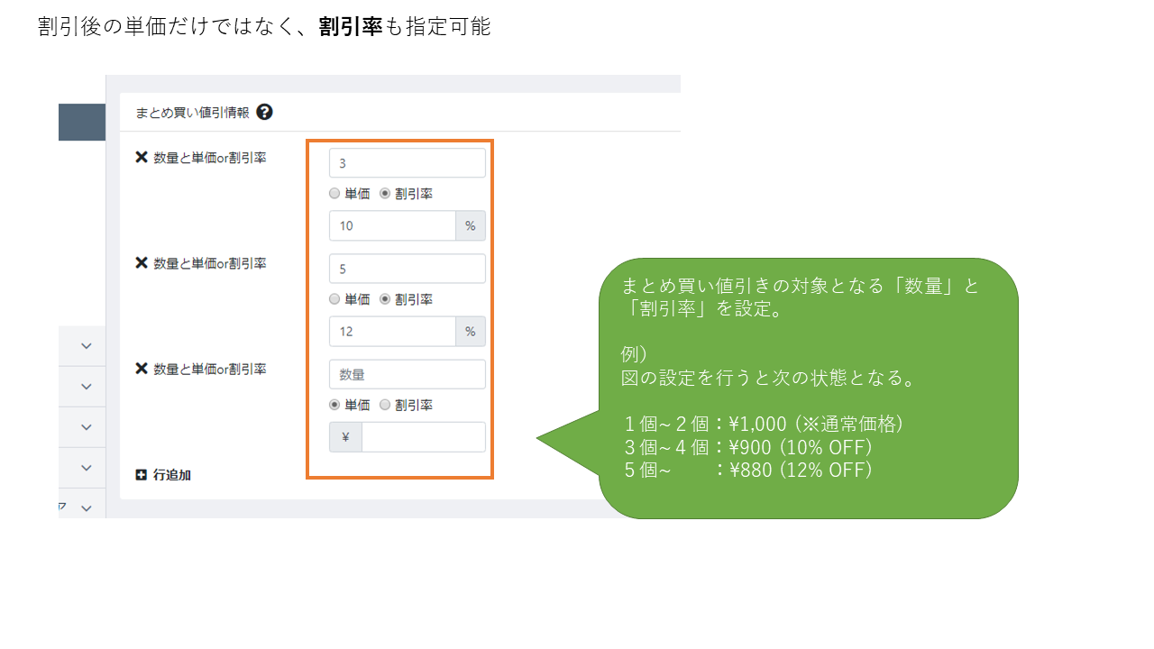This screenshot has width=1154, height=649.
Task: Select 単価 radio in the quantity 3 row
Action: click(335, 194)
